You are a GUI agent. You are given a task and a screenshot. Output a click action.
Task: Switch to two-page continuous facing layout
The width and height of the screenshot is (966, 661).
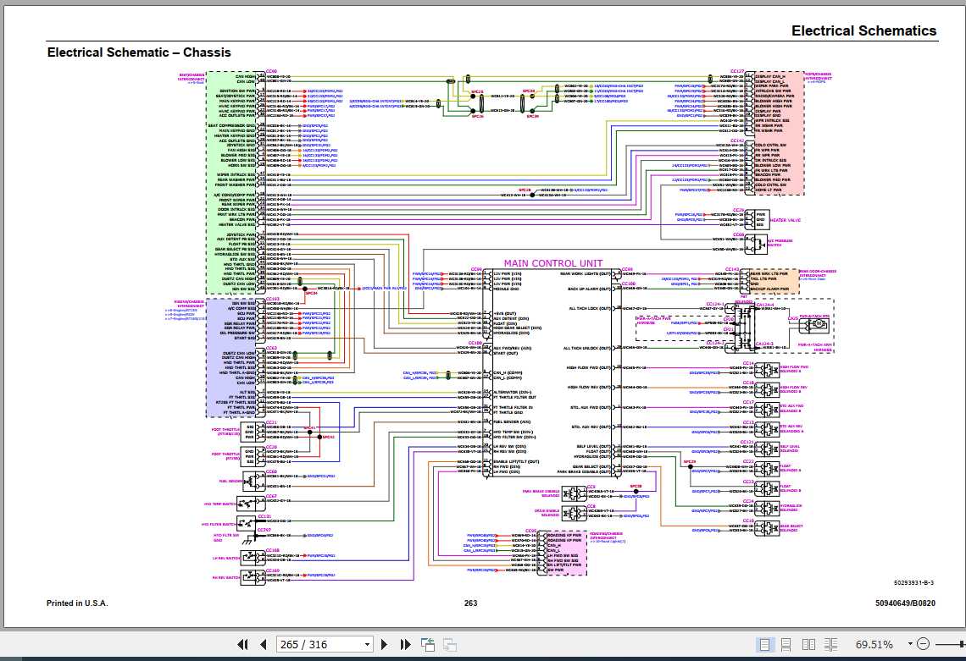tap(830, 644)
